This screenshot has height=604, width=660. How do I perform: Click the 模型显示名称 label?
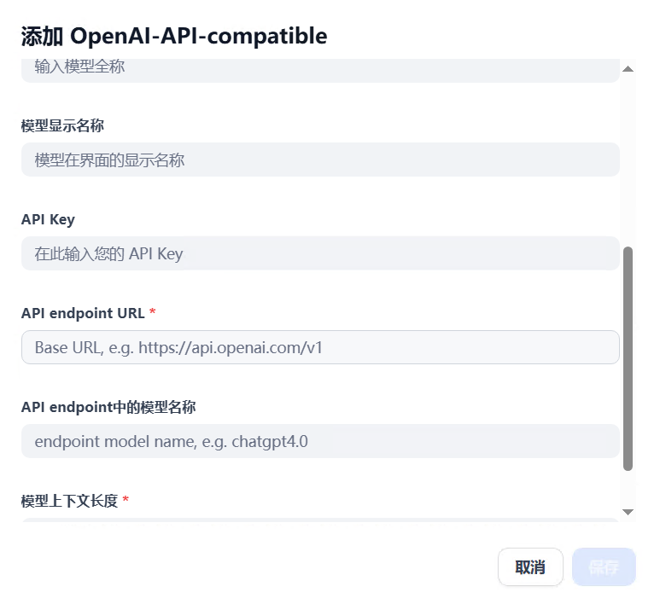click(63, 125)
